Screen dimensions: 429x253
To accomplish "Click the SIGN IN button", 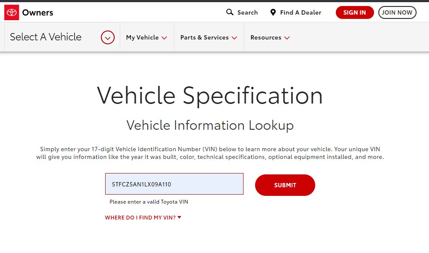I will click(x=355, y=12).
